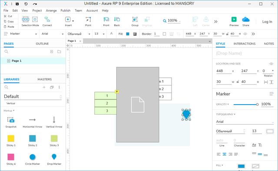Switch to the OUTLINE tab

[x=42, y=43]
